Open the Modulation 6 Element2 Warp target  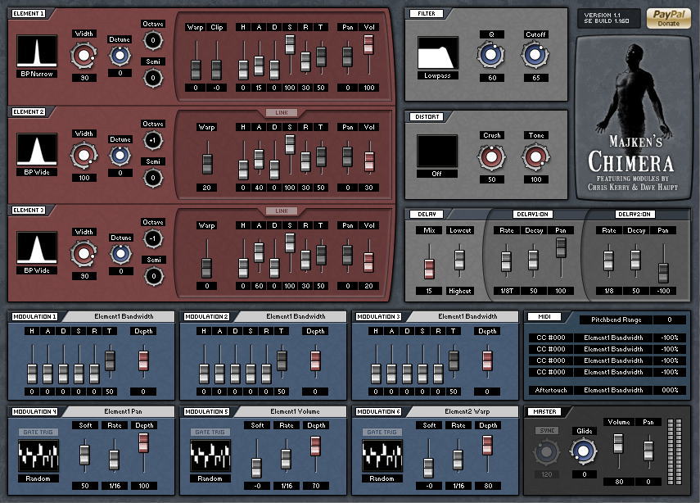[463, 411]
